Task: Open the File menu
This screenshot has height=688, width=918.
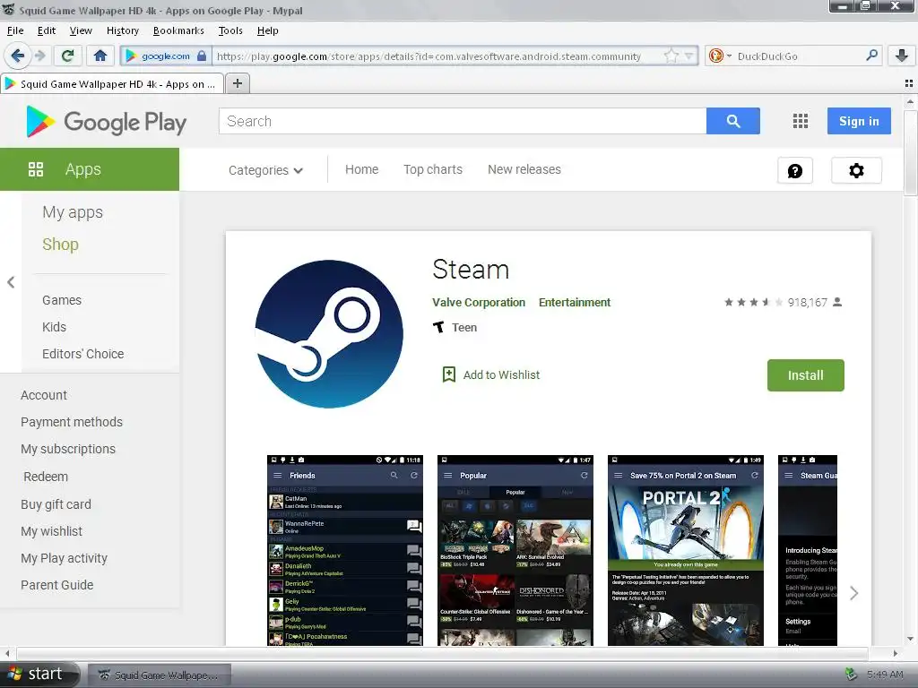Action: coord(15,30)
